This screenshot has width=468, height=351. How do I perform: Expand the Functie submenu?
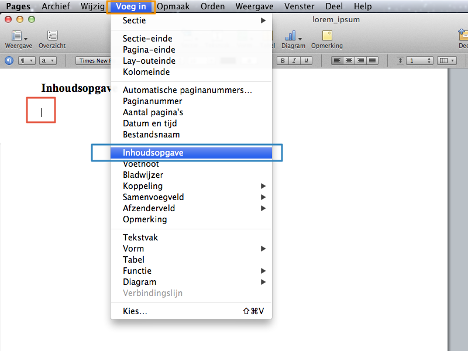[191, 271]
